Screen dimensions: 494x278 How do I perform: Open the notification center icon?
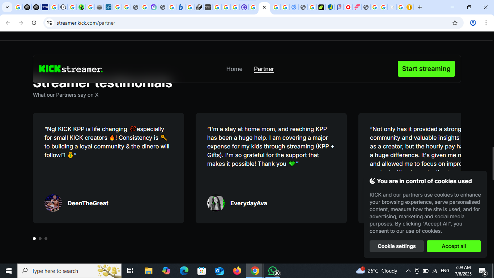coord(483,271)
